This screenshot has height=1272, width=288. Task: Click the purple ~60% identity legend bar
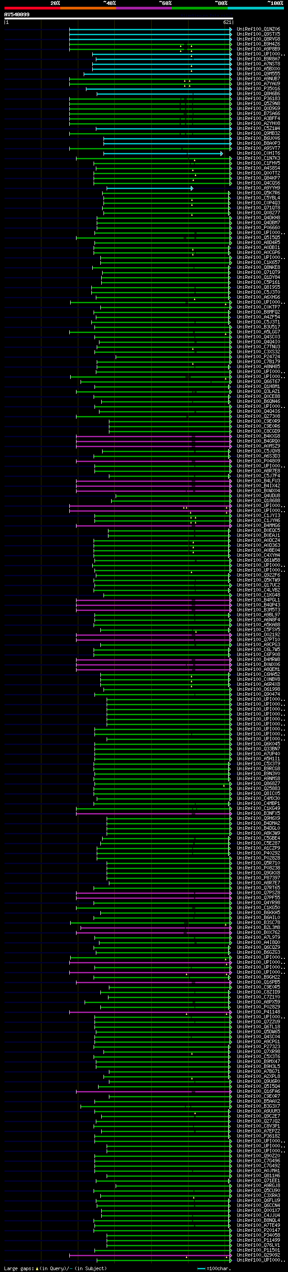(144, 8)
